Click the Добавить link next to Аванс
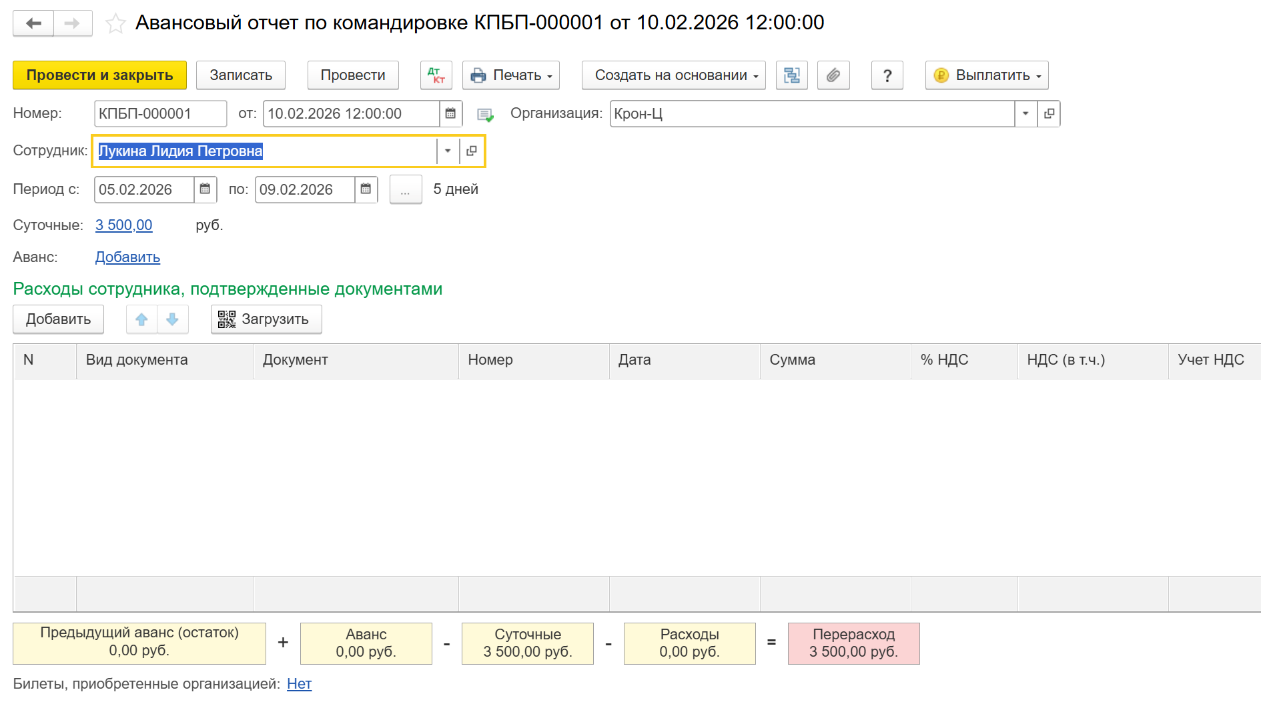 [127, 257]
